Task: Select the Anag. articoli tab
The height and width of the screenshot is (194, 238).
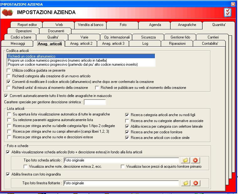Action: 50,44
